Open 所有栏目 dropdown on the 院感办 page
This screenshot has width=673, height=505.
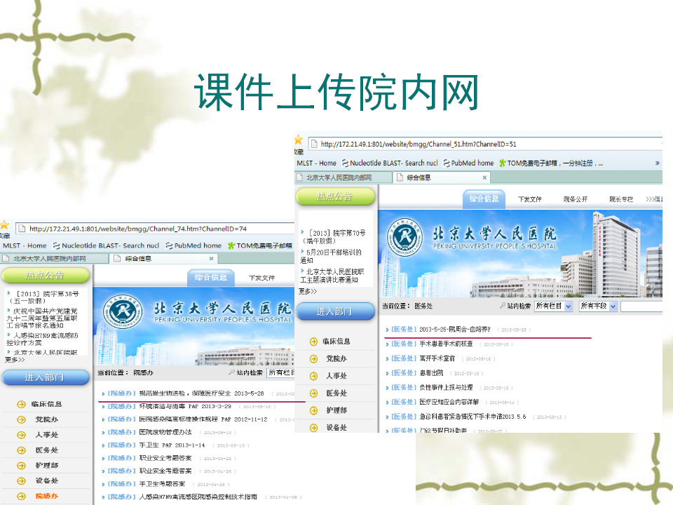(x=280, y=372)
